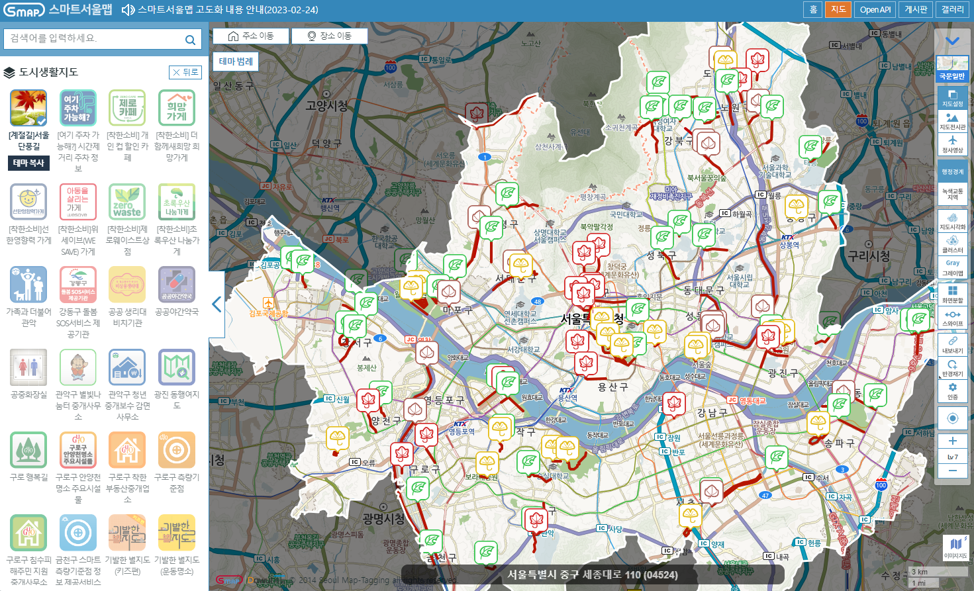Switch to 주소 이동 tab
The image size is (974, 591).
point(251,36)
